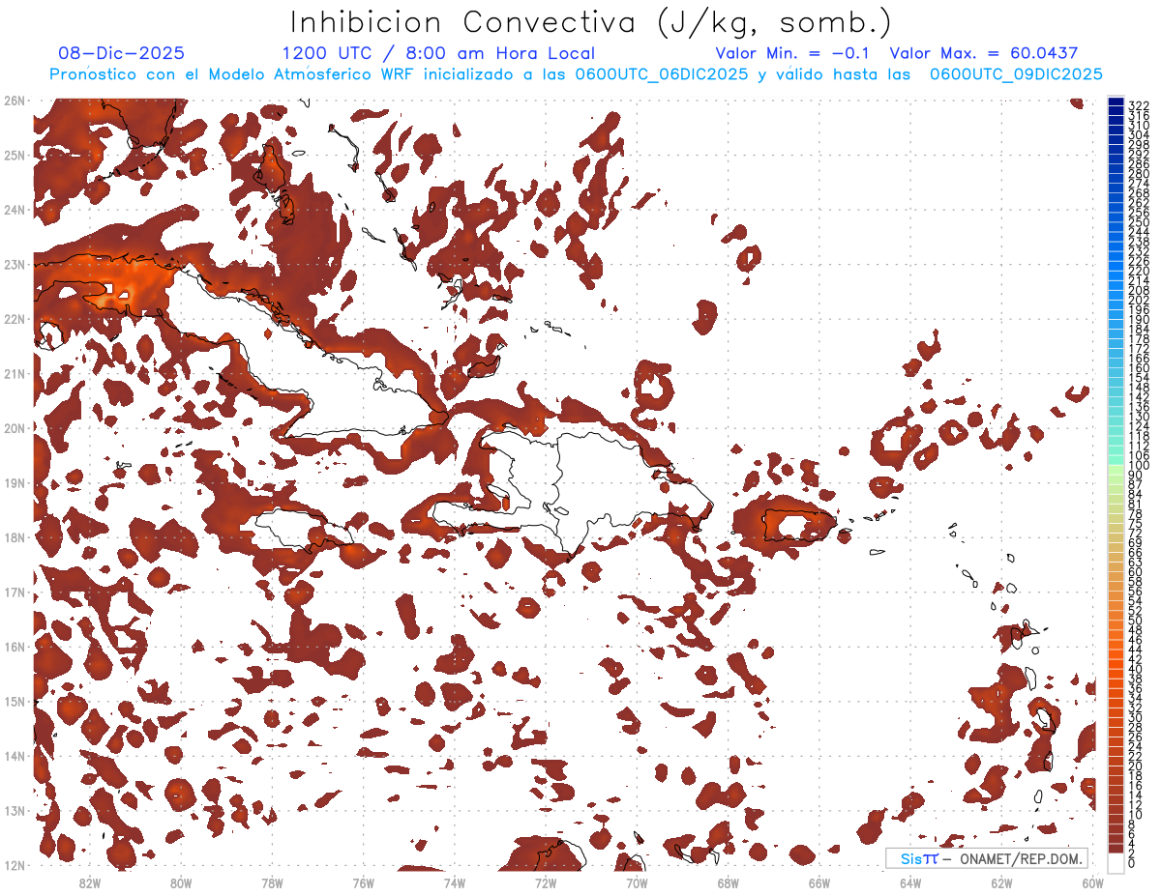The width and height of the screenshot is (1161, 896).
Task: Click the 17N latitude label
Action: [x=14, y=592]
